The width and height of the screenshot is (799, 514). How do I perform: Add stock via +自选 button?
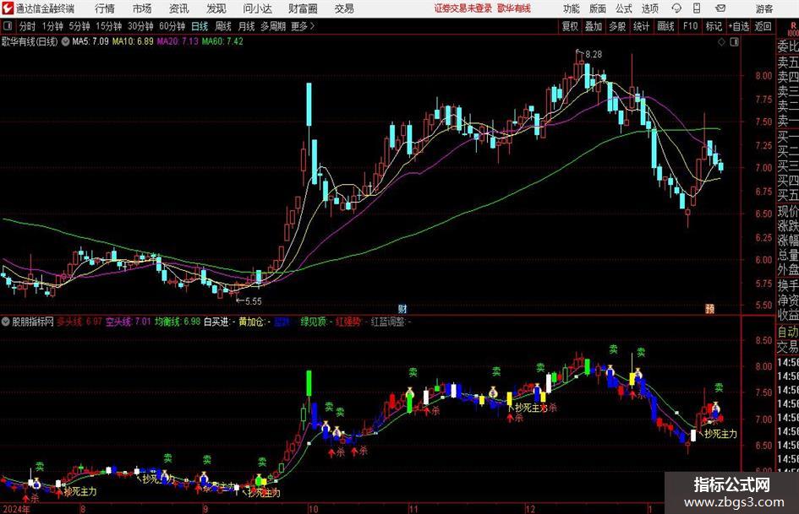coord(739,26)
